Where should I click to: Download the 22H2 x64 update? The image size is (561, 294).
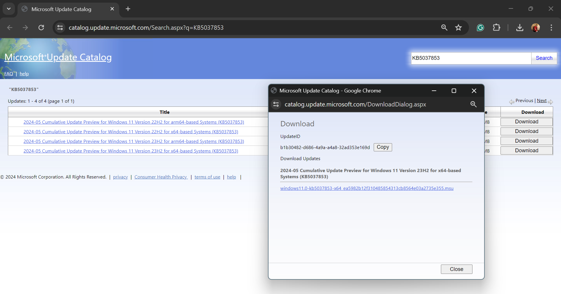click(x=527, y=131)
